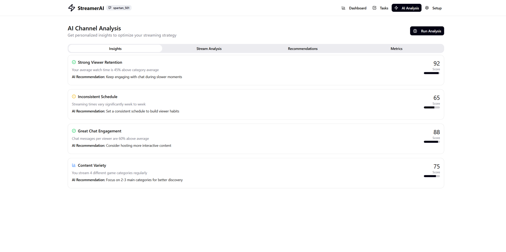Click green check icon beside Great Chat Engagement
Viewport: 506px width, 252px height.
74,131
